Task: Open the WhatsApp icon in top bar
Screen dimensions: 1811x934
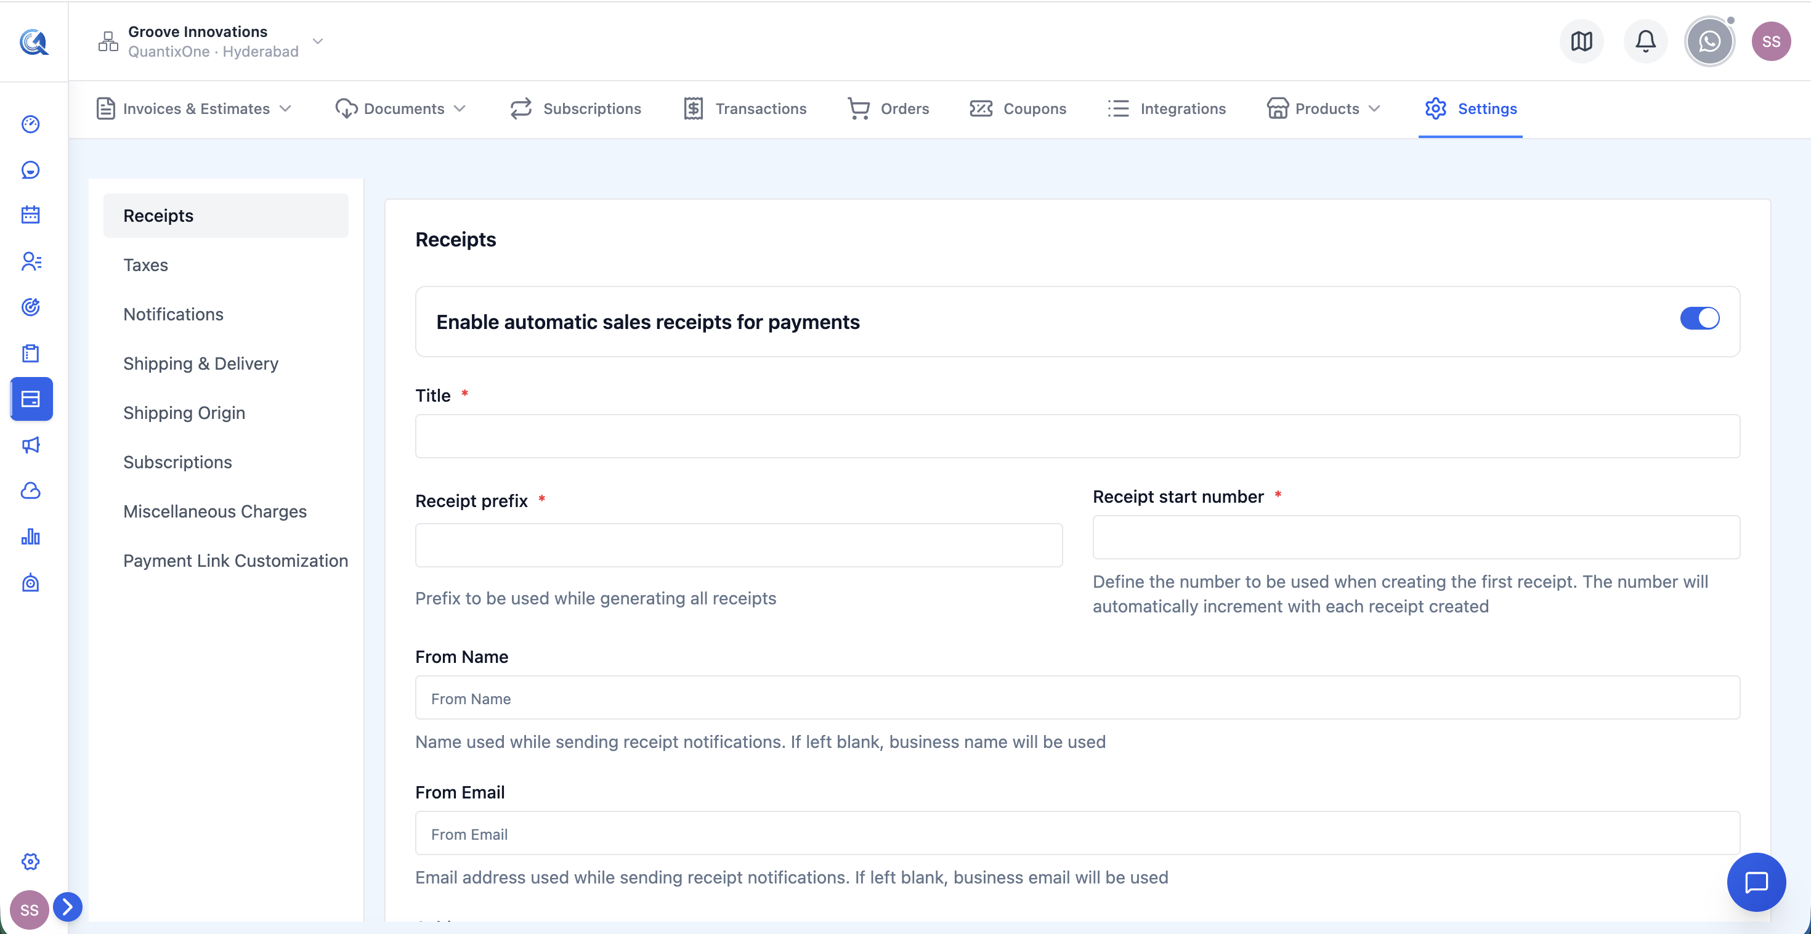Action: pos(1709,41)
